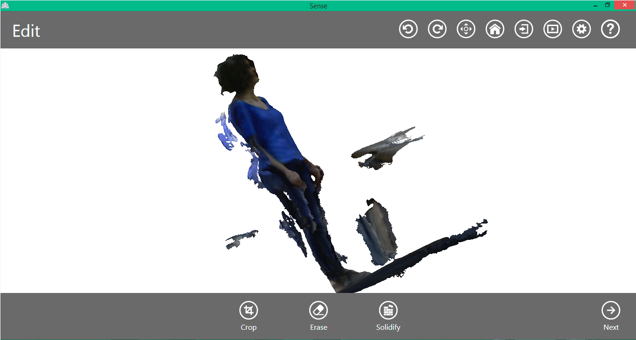Go to the Home screen

(x=495, y=29)
